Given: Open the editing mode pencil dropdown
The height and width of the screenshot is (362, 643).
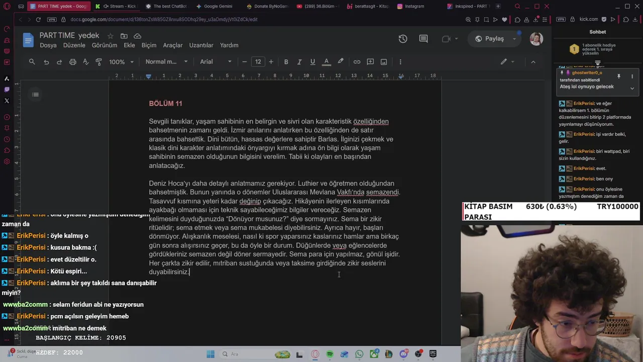Looking at the screenshot, I should [507, 62].
